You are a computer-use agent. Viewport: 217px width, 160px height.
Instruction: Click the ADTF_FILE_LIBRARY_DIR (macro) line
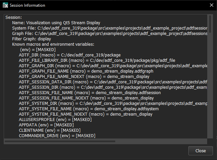(x=97, y=61)
